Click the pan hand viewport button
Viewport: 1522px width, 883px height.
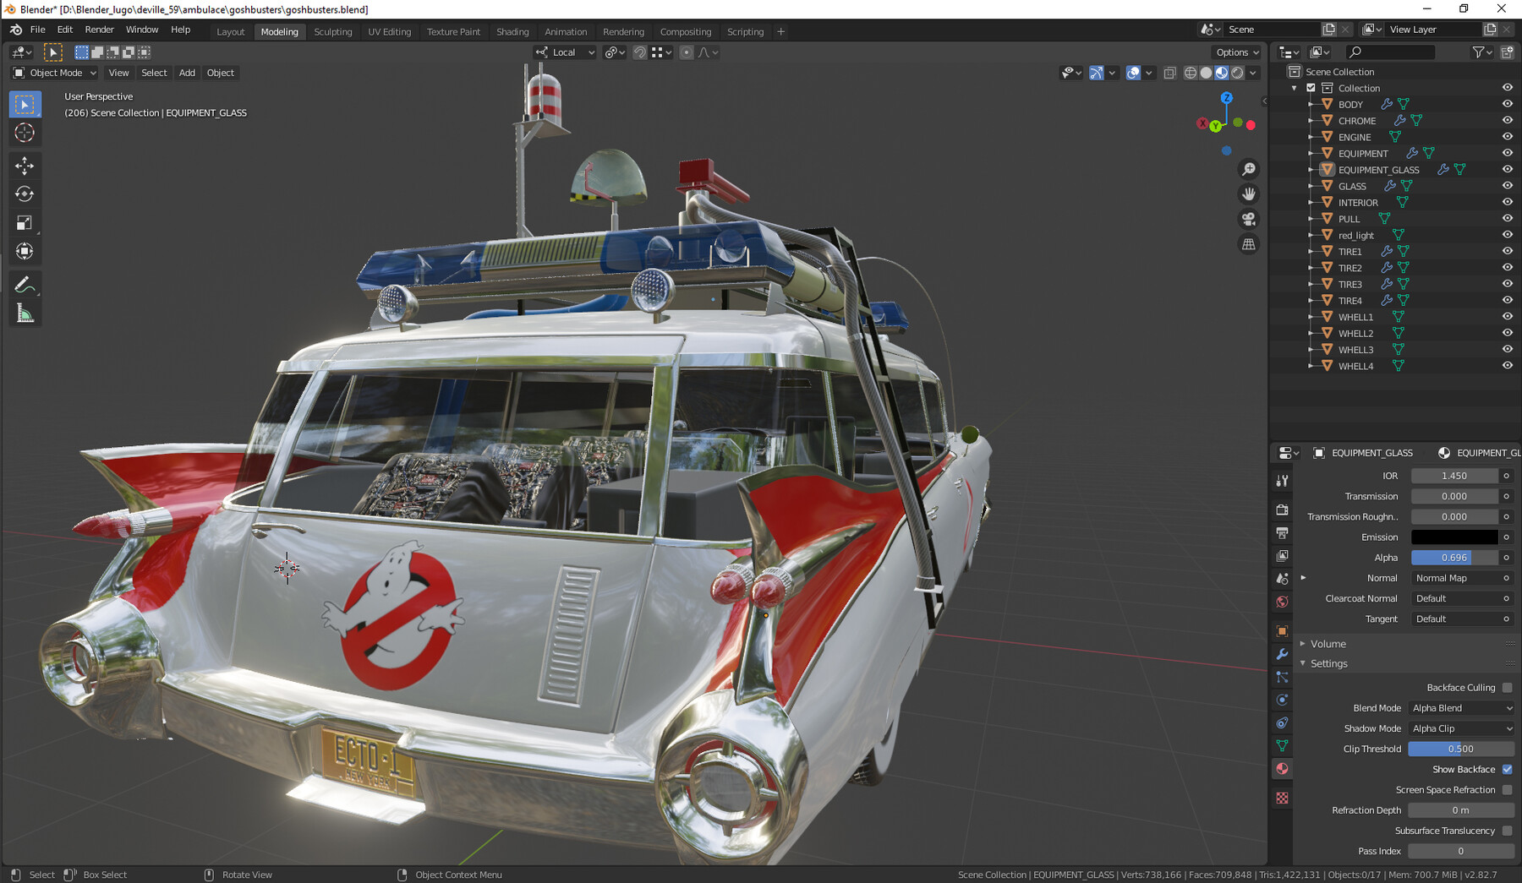(x=1249, y=193)
